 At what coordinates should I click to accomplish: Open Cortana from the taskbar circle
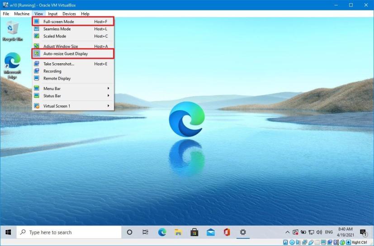pos(129,232)
